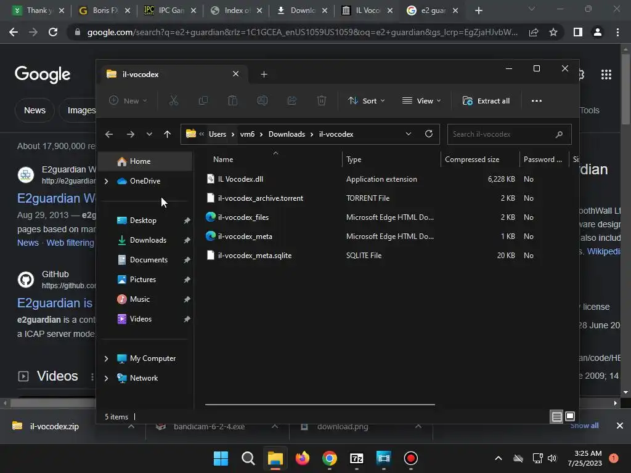Click the Users breadcrumb in address bar
Viewport: 631px width, 473px height.
(x=218, y=134)
